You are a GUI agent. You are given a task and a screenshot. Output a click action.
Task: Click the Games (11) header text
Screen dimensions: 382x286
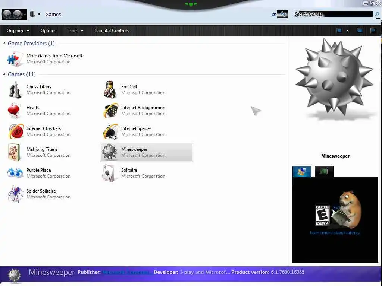(22, 74)
